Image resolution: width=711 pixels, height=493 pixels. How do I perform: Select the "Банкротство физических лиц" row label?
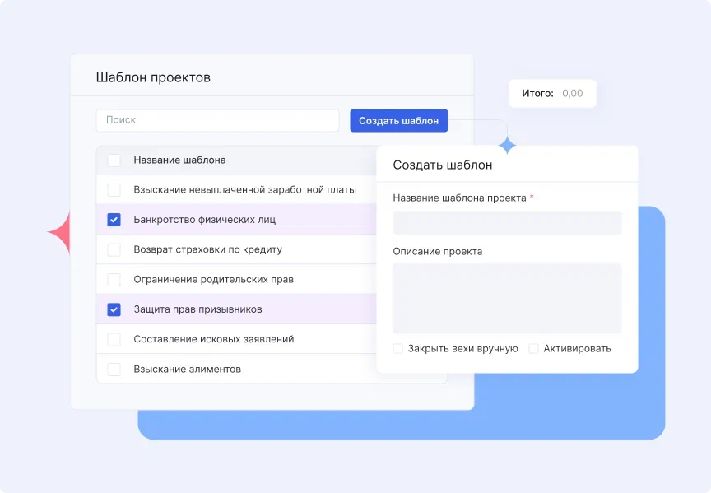click(x=206, y=219)
